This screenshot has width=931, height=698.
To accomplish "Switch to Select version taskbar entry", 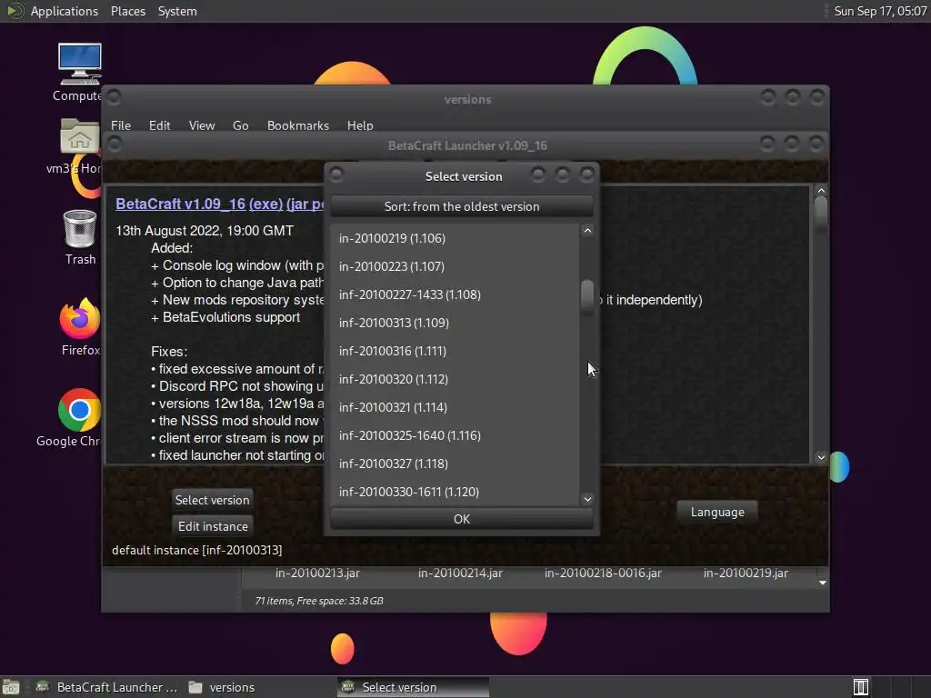I will click(413, 687).
